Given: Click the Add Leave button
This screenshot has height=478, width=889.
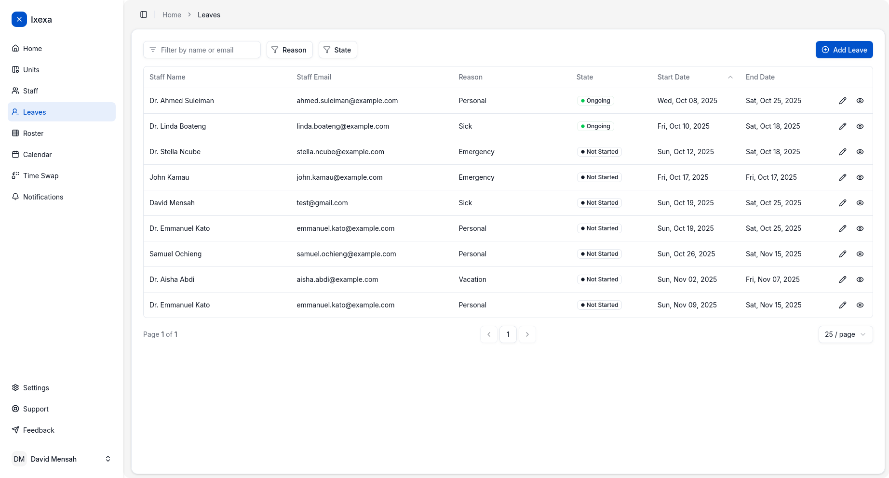Looking at the screenshot, I should click(x=844, y=50).
